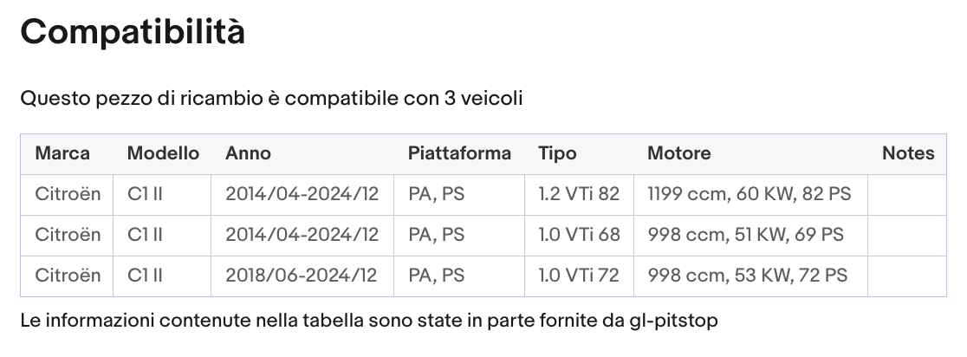967x357 pixels.
Task: Select the Anno column header
Action: pos(249,153)
